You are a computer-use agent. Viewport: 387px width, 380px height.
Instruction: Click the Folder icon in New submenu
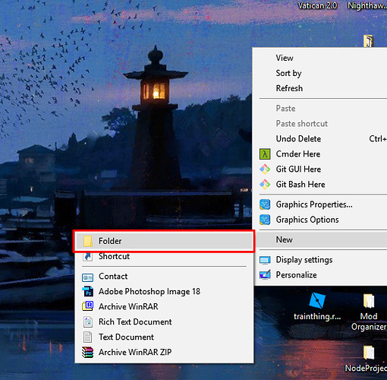click(x=88, y=241)
